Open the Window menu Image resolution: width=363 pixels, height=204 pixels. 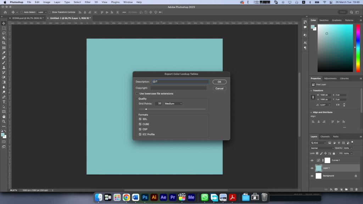(x=128, y=2)
